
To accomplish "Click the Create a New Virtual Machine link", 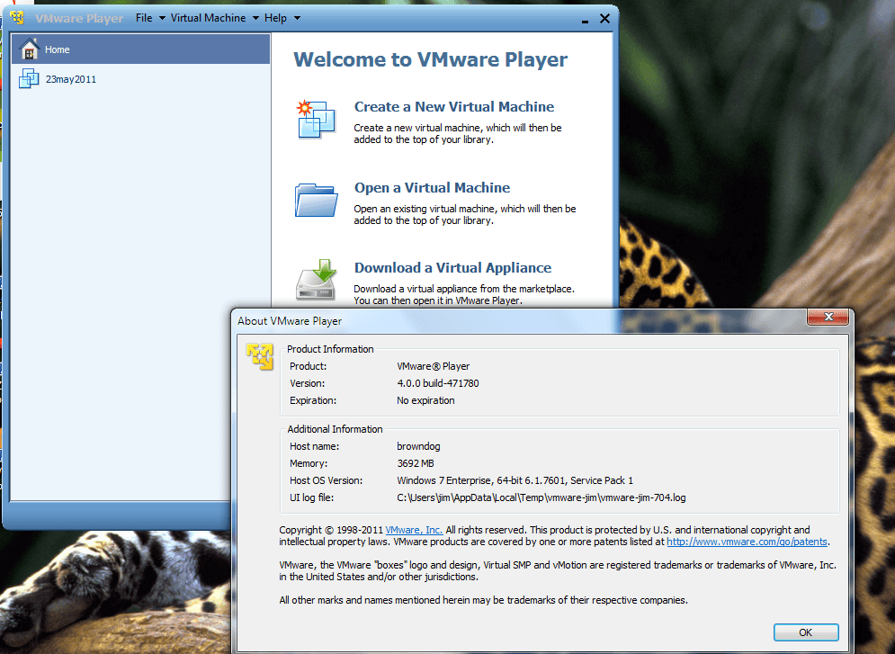I will pos(453,107).
